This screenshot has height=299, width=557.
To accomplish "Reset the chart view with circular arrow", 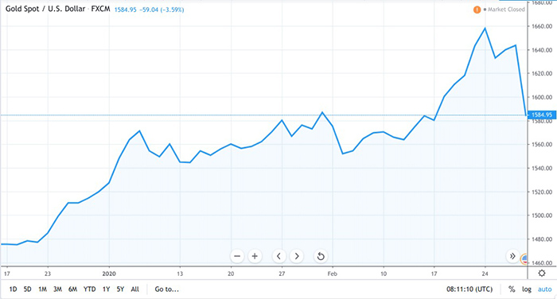I will [x=321, y=256].
